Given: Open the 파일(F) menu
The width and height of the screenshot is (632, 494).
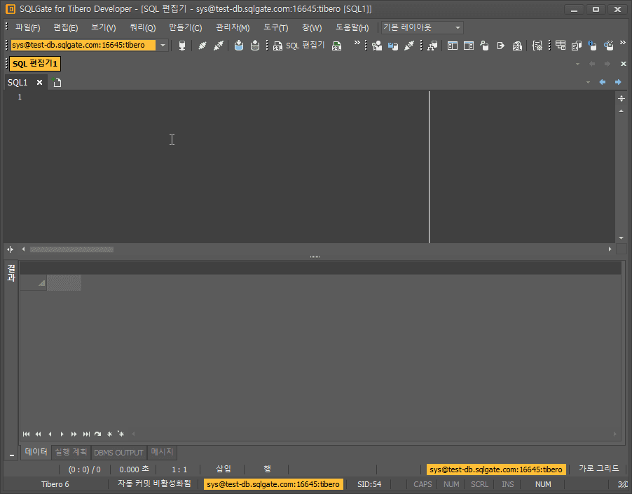Looking at the screenshot, I should 27,27.
